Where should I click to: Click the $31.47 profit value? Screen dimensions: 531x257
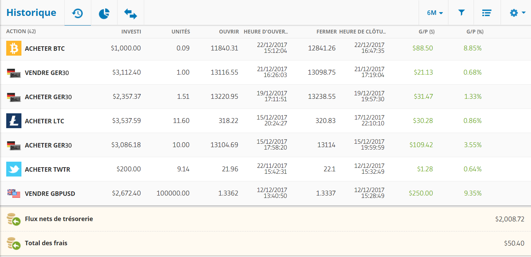tap(423, 97)
